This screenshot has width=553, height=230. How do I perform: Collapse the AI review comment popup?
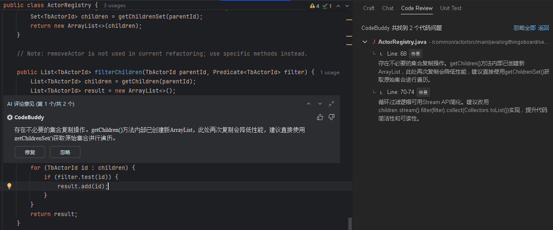(x=331, y=104)
